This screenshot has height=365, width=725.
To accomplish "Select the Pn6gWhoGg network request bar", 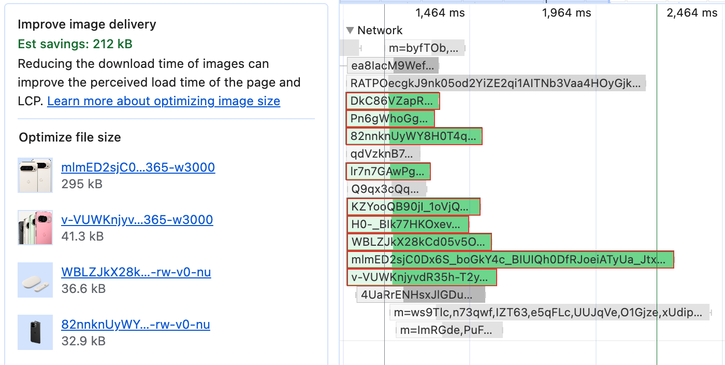I will coord(390,118).
